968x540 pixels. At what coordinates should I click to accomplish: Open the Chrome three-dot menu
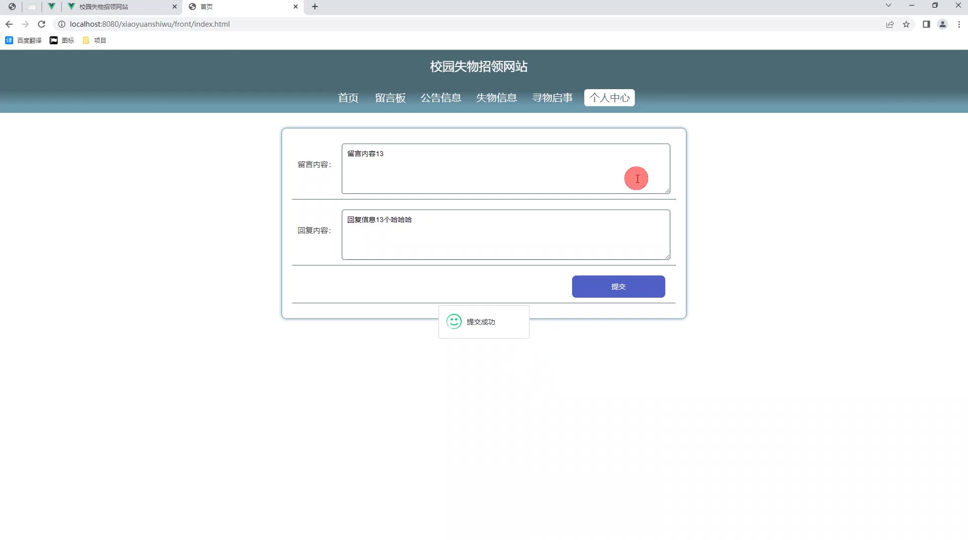click(959, 24)
